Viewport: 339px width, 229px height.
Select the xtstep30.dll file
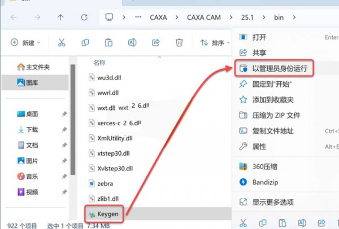pos(109,153)
